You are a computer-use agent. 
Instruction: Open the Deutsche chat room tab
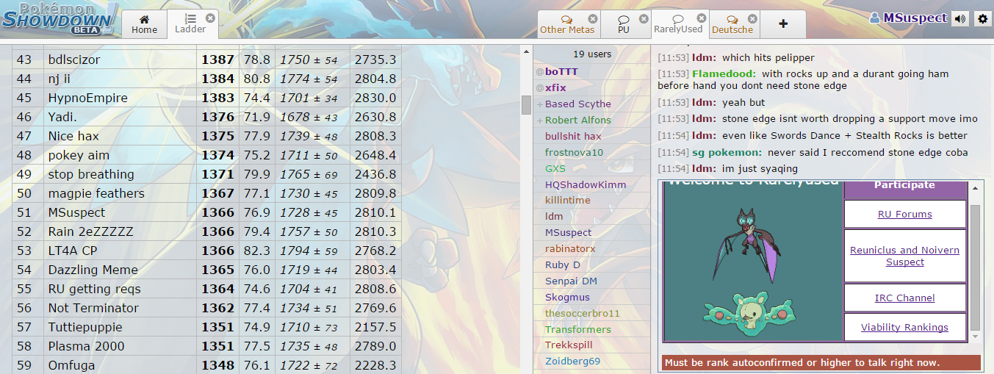(732, 24)
